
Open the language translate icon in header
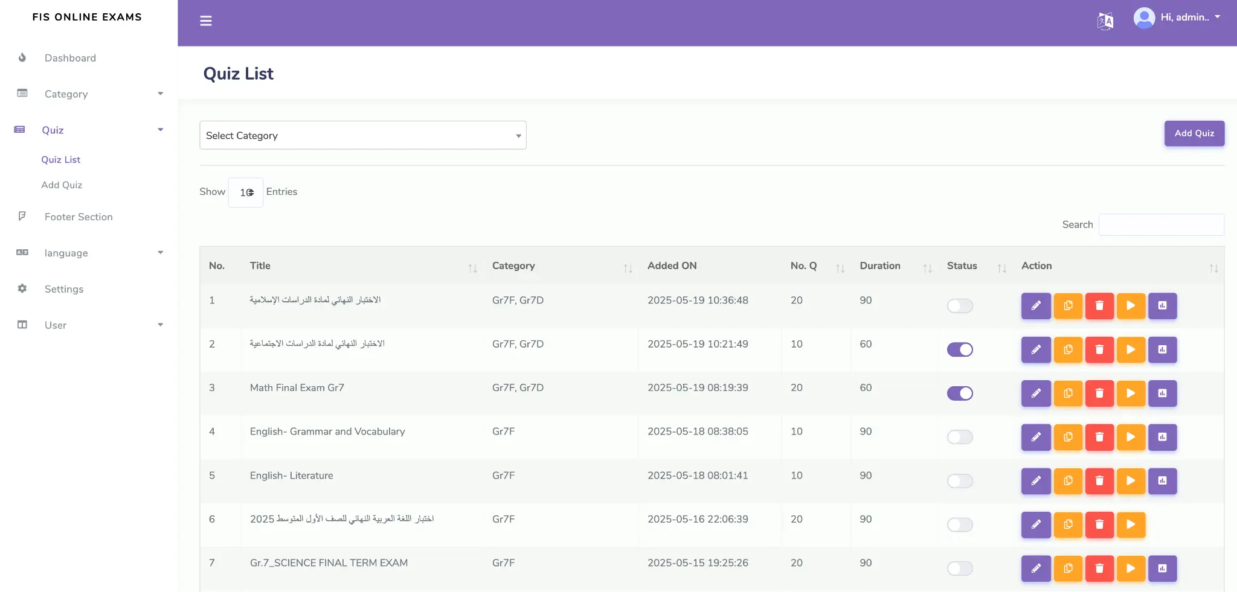(1105, 21)
